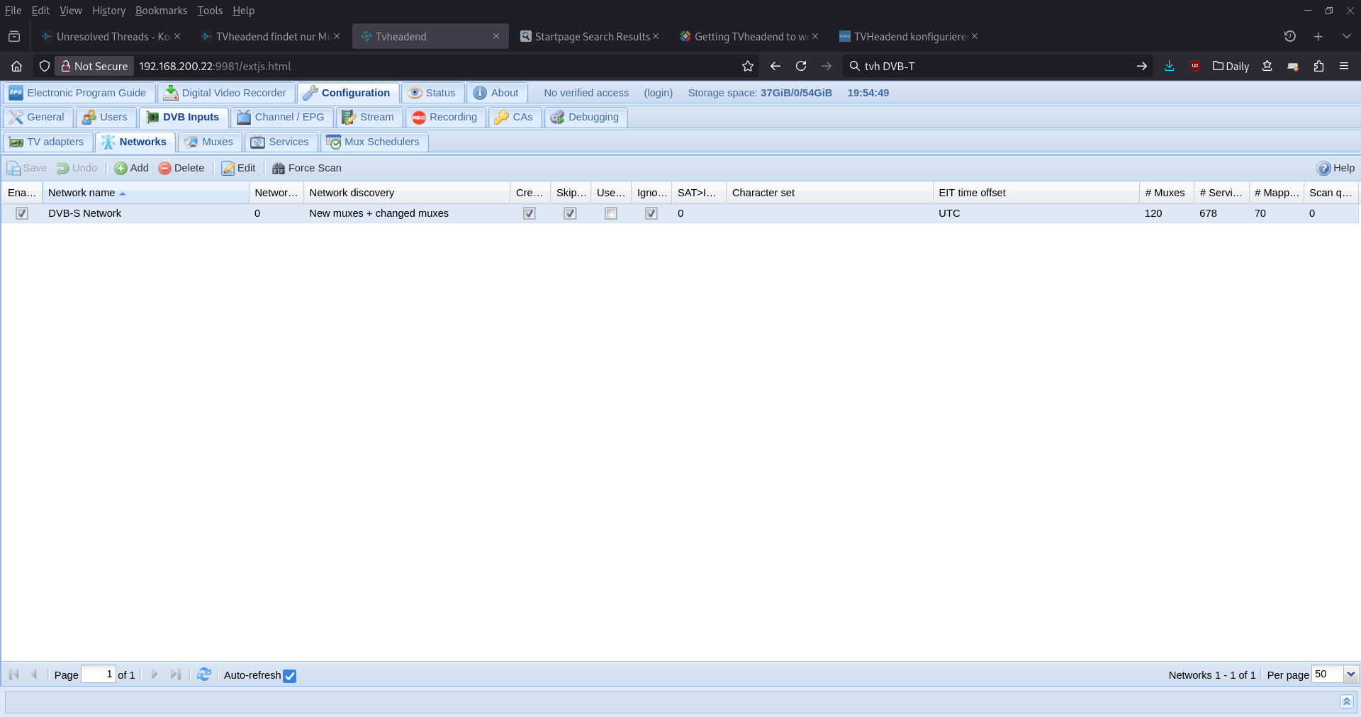The image size is (1361, 717).
Task: Go back using the arrow icon
Action: click(775, 66)
